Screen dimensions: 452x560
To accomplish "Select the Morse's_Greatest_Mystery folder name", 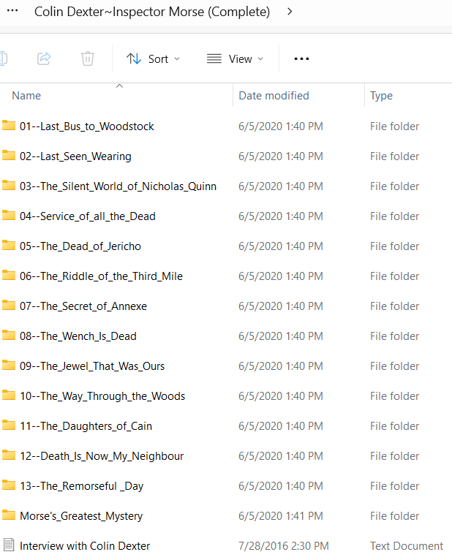I will [81, 516].
